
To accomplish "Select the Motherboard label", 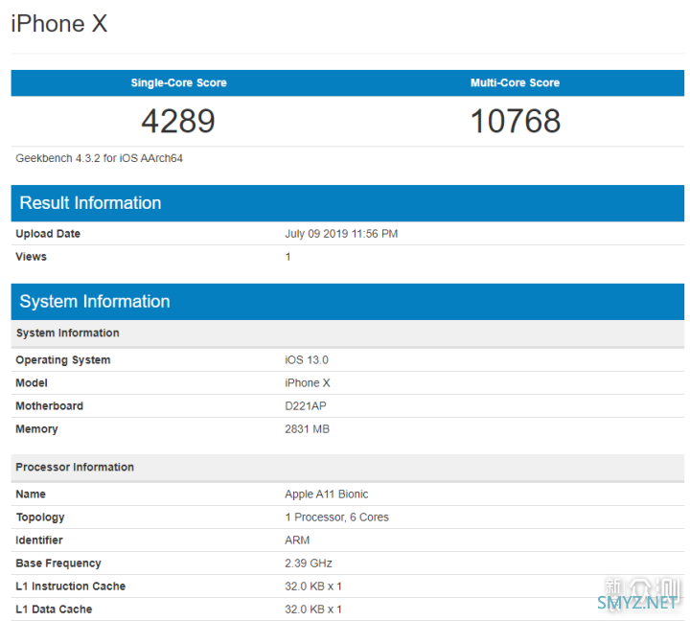I will [x=49, y=405].
